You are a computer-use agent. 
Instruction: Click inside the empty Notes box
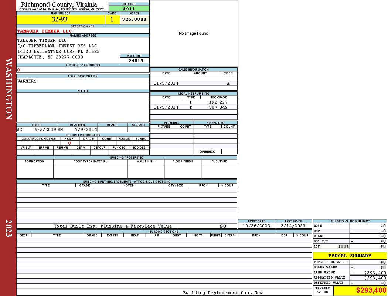click(x=83, y=107)
